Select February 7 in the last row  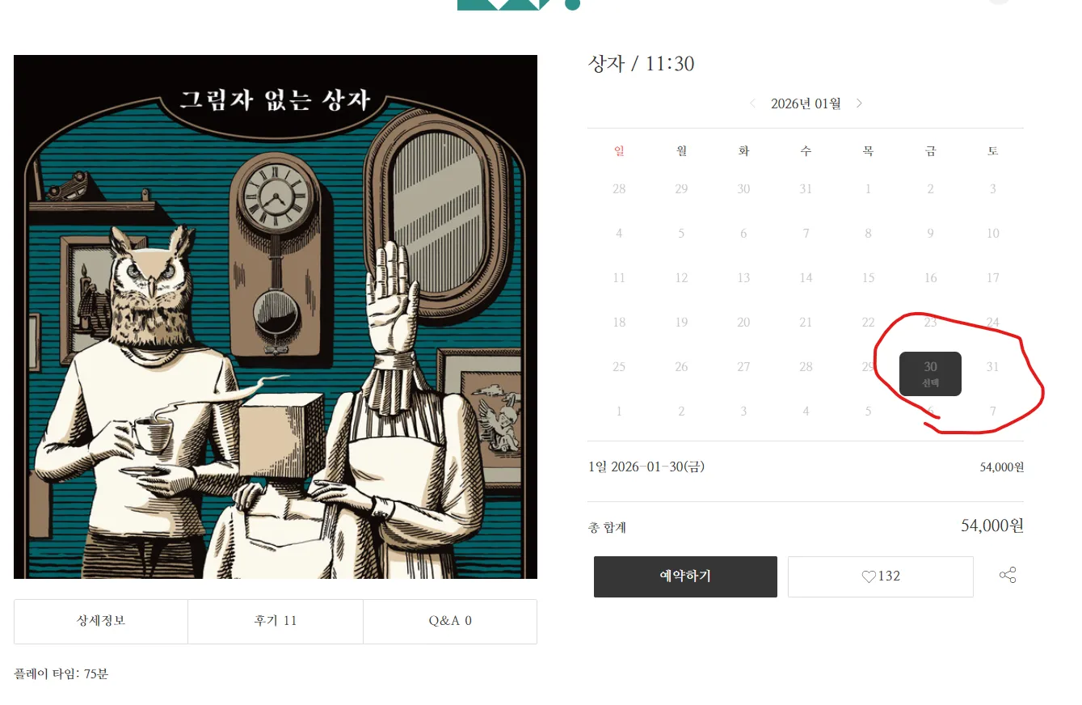pos(992,412)
